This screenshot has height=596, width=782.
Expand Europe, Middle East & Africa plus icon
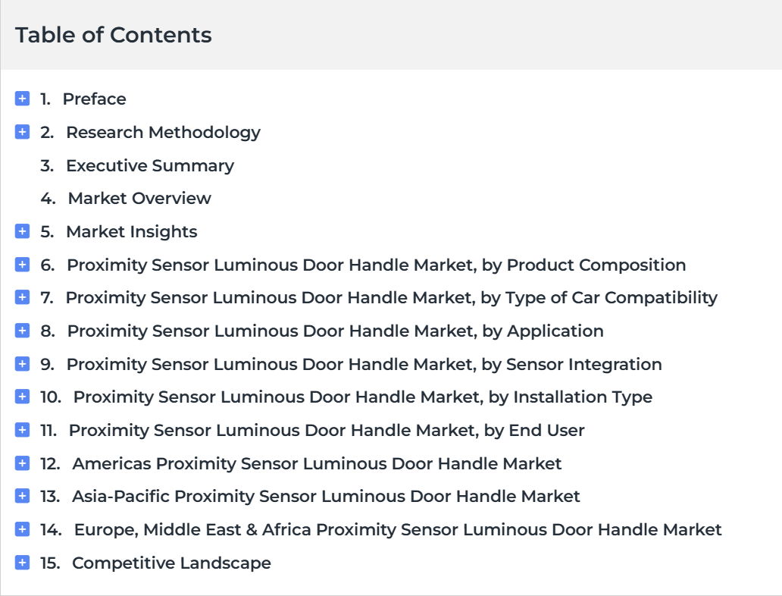(x=23, y=529)
